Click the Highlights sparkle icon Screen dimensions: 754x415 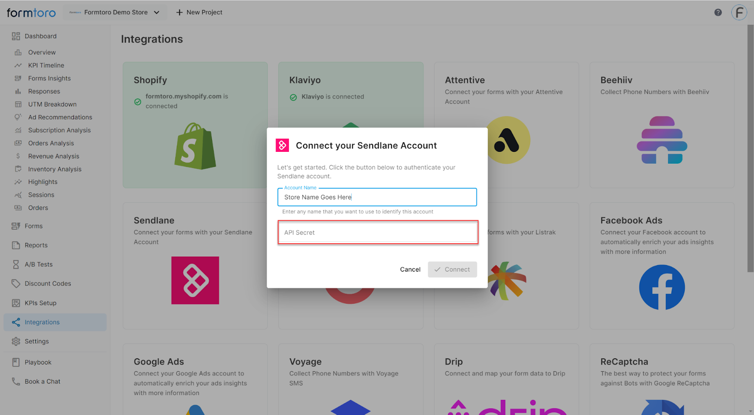point(18,182)
